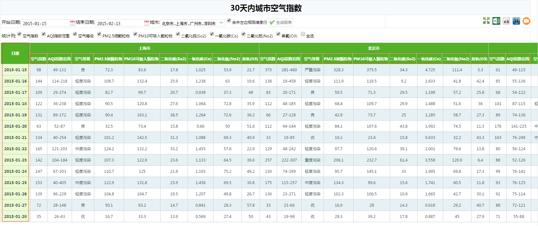
Task: Open the orange comment bubble icon
Action: coord(526,21)
